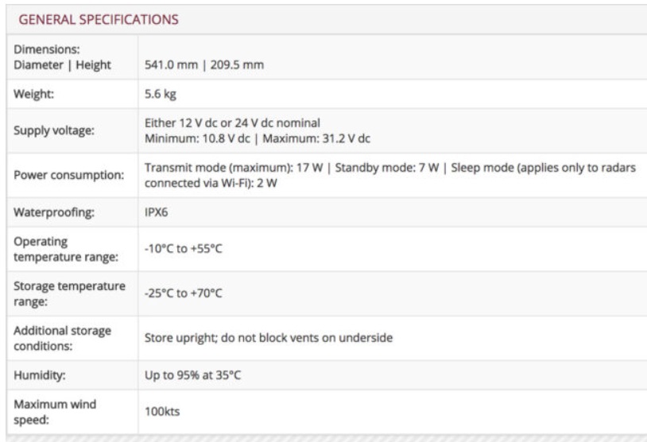Select the -10°C to +55°C value
The width and height of the screenshot is (647, 442).
tap(184, 250)
